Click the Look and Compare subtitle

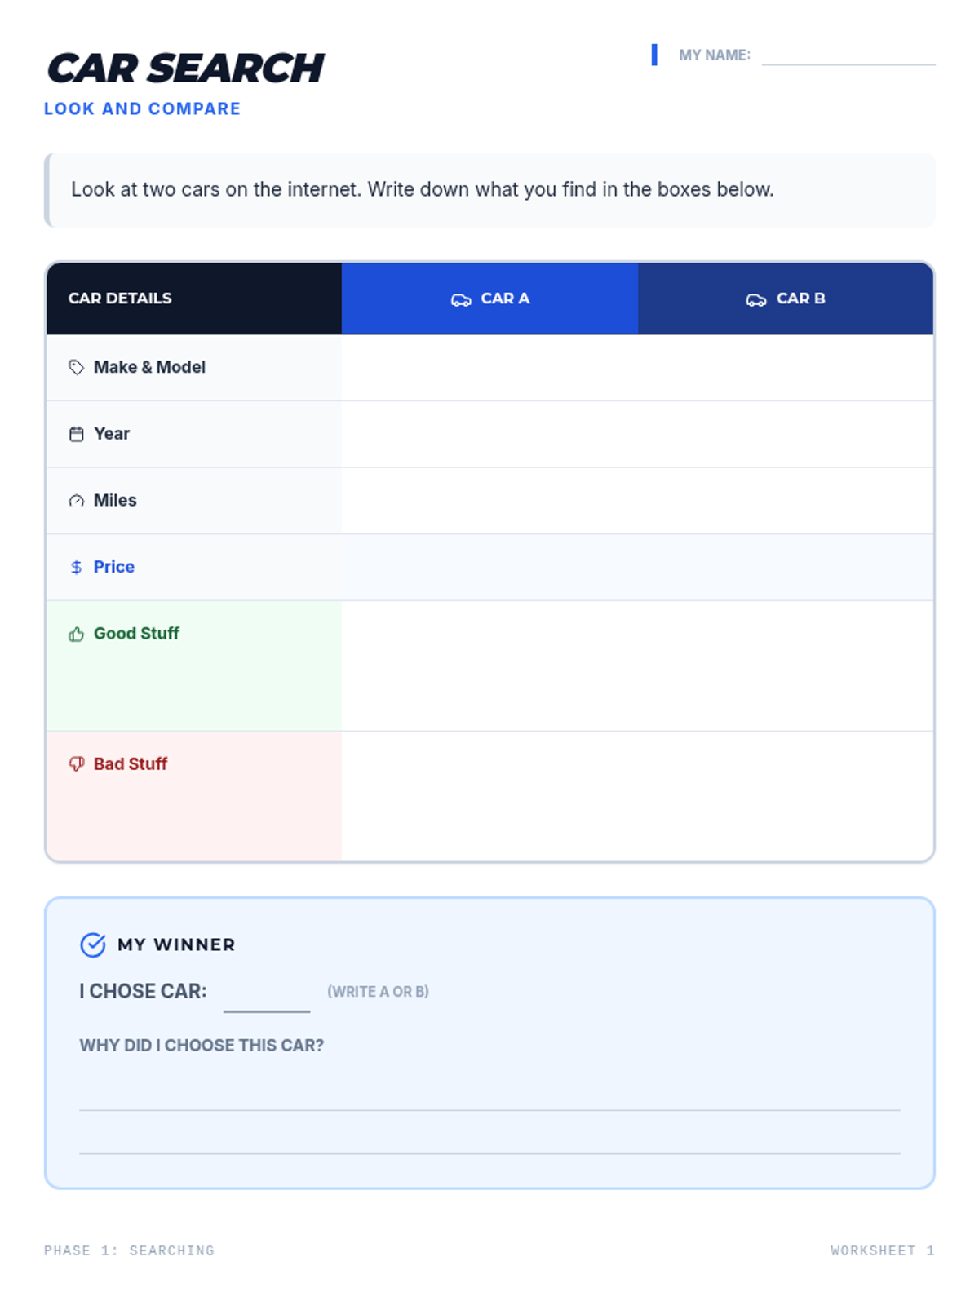142,108
